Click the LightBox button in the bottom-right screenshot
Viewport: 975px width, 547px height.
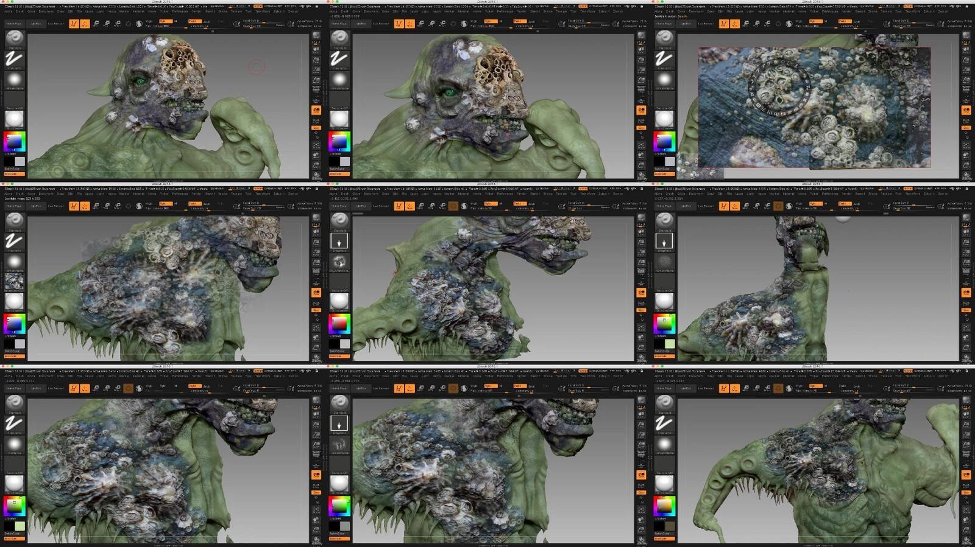coord(686,388)
